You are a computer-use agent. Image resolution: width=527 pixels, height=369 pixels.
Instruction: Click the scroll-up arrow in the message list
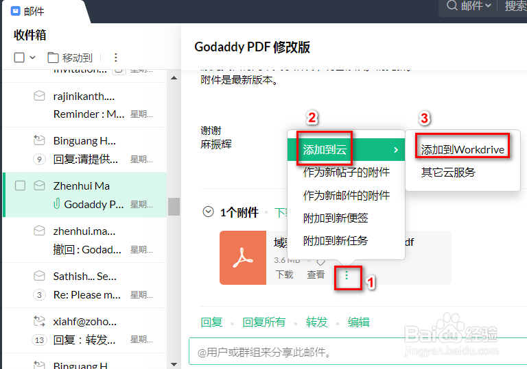[174, 78]
